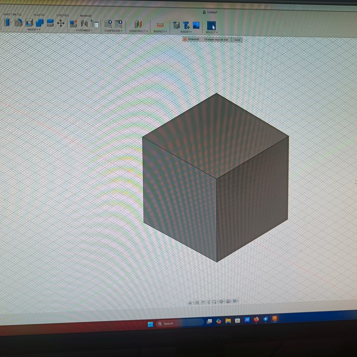357x357 pixels.
Task: Expand the ASSEMBLE dropdown
Action: click(x=84, y=30)
